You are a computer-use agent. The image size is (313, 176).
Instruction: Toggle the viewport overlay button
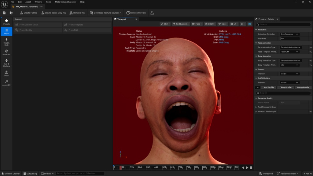point(250,24)
